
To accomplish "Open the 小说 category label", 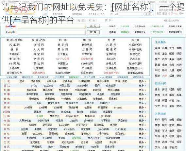I will tap(7, 81).
